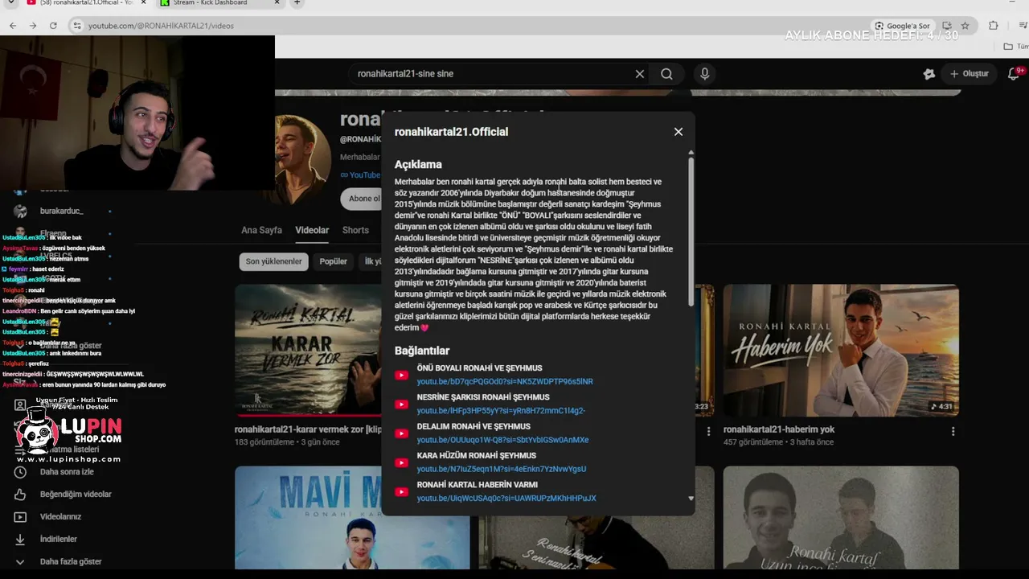
Task: Open Karar Vermek Zor video thumbnail
Action: pos(308,351)
